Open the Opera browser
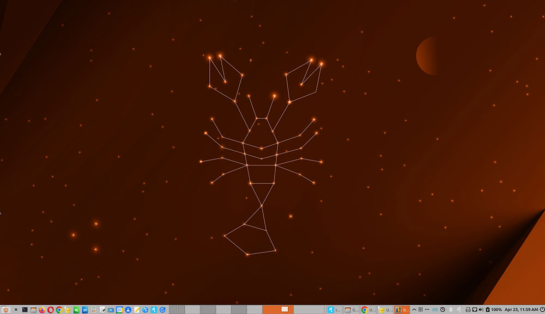This screenshot has width=545, height=314. (x=50, y=309)
